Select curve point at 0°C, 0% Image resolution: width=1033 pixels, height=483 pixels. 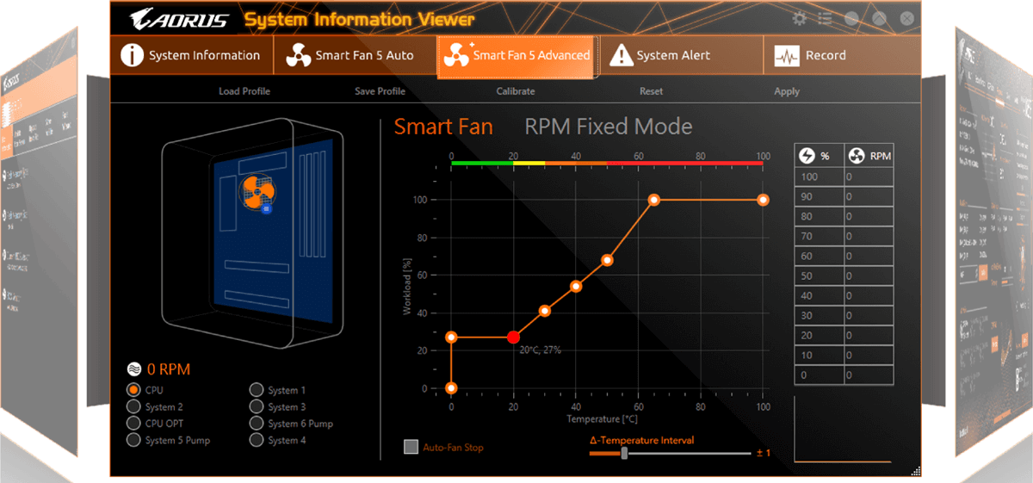[451, 388]
